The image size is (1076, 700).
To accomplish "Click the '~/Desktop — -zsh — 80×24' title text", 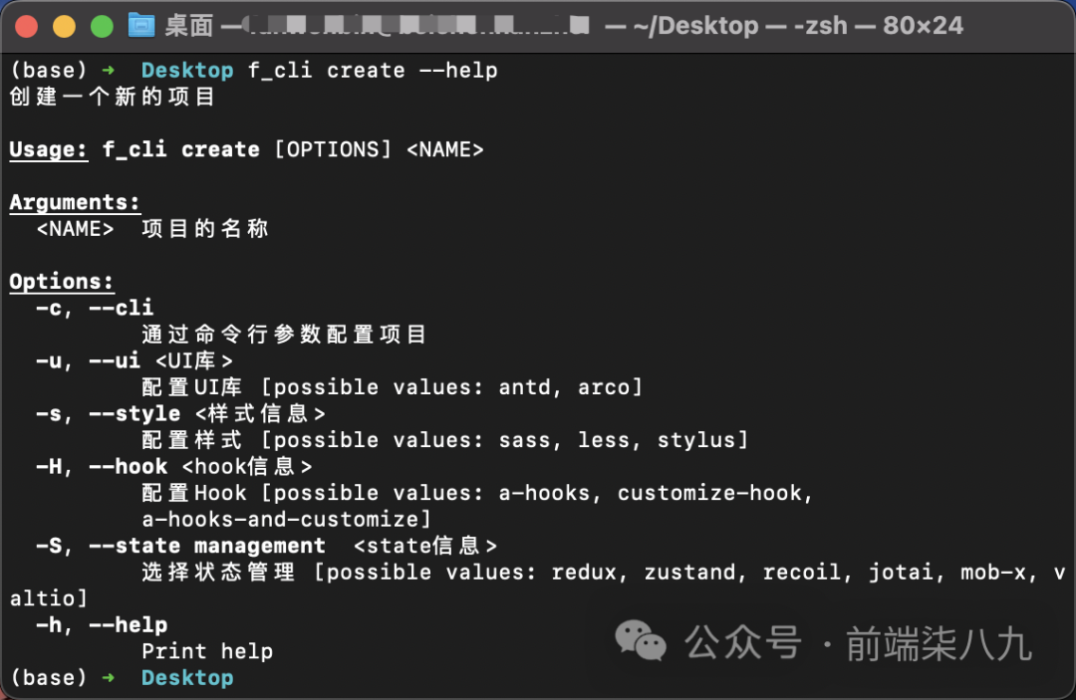I will [x=798, y=26].
